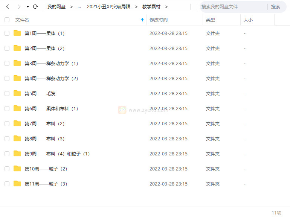Expand the collapsed breadcrumb ellipsis

pyautogui.click(x=79, y=7)
